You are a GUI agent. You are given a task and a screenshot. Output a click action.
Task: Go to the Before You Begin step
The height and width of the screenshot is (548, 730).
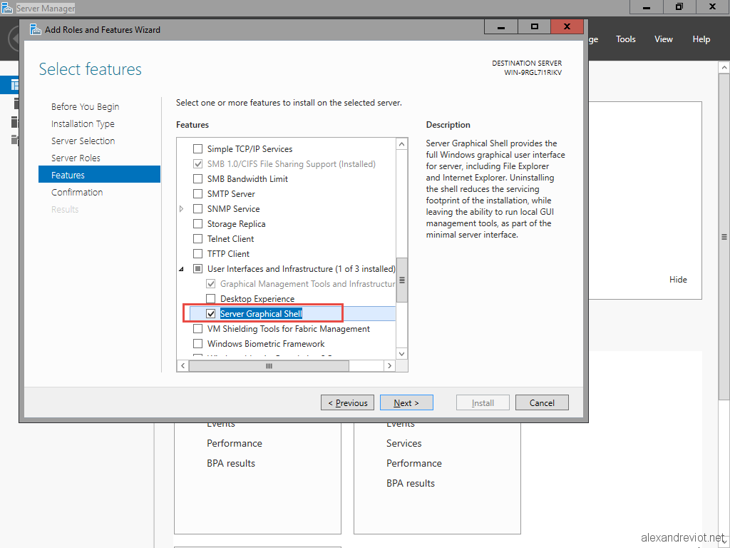(86, 107)
